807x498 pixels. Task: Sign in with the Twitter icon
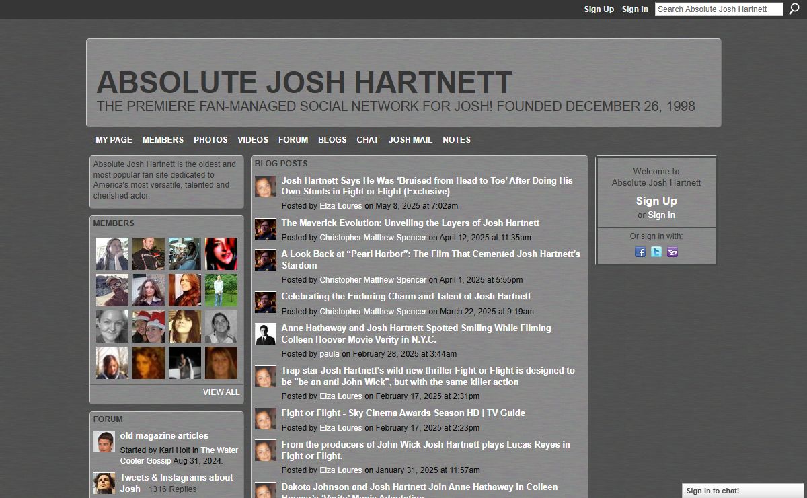[656, 252]
